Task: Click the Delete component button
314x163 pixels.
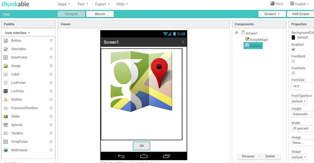Action: point(270,156)
